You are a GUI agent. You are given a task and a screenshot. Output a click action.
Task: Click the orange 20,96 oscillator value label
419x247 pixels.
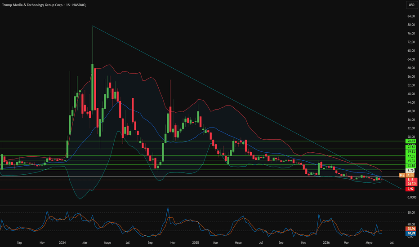click(x=411, y=229)
